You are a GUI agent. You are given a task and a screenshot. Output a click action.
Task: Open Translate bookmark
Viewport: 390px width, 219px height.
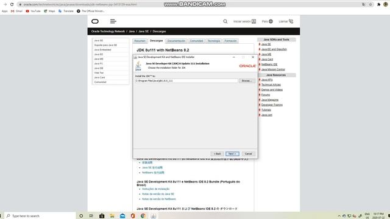66,11
